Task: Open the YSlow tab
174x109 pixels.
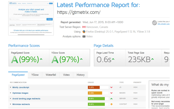Action: click(35, 75)
